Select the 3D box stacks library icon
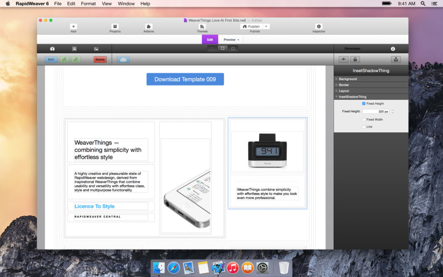The width and height of the screenshot is (443, 277). point(52,49)
